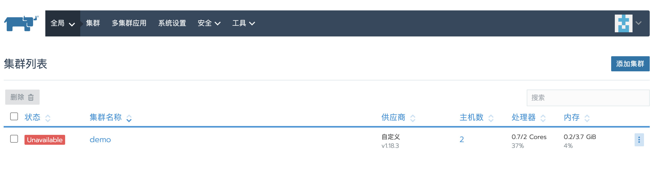The width and height of the screenshot is (669, 189).
Task: Go to 系统设置 in navigation
Action: [172, 23]
